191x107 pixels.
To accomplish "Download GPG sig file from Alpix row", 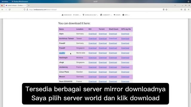I will (125, 34).
